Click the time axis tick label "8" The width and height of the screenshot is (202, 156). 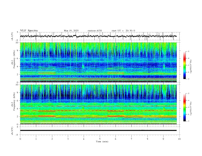click(x=147, y=139)
